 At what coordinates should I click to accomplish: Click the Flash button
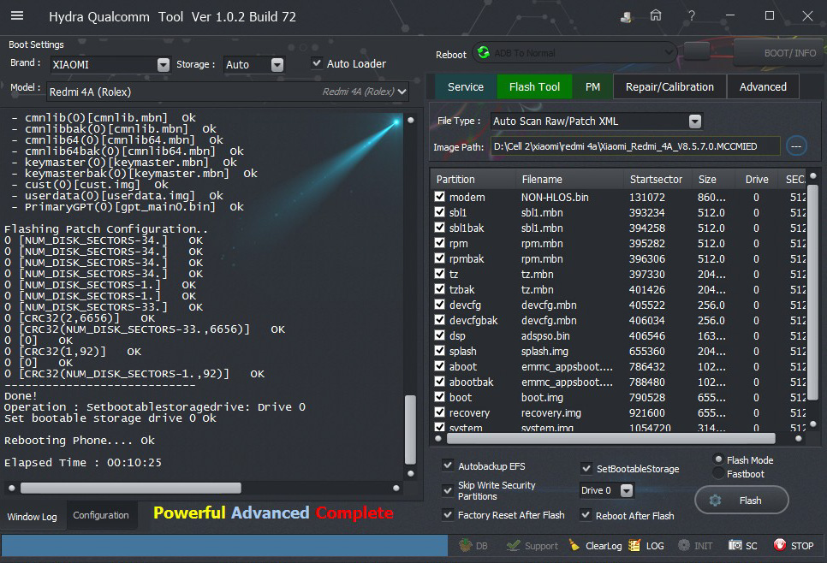pos(741,501)
